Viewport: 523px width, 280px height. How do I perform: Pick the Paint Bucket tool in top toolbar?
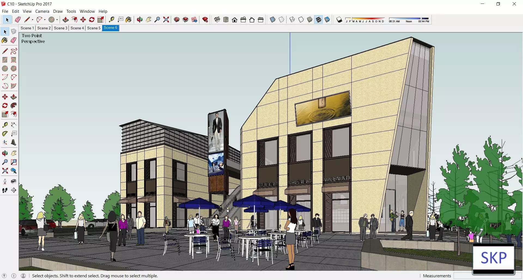click(x=129, y=20)
